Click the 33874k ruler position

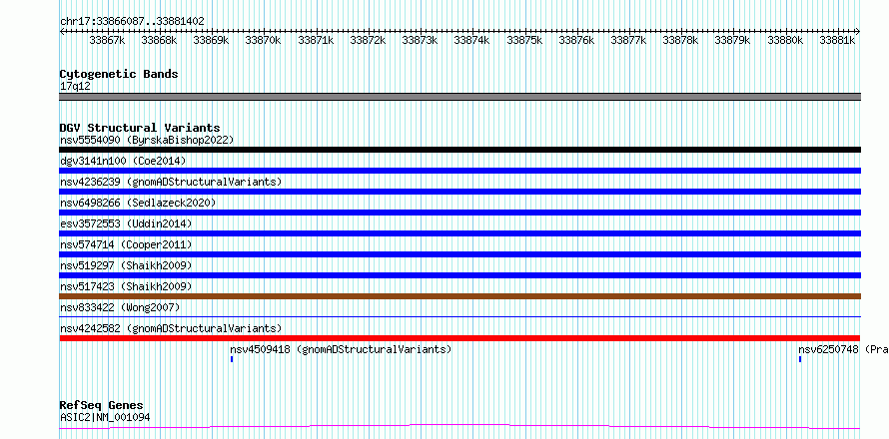(x=472, y=40)
